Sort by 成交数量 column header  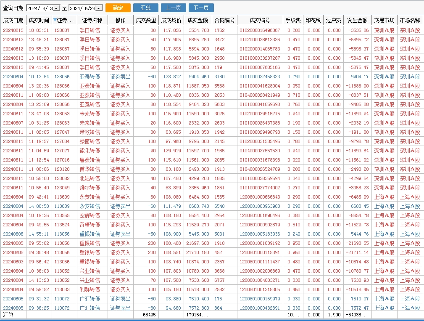pyautogui.click(x=146, y=20)
